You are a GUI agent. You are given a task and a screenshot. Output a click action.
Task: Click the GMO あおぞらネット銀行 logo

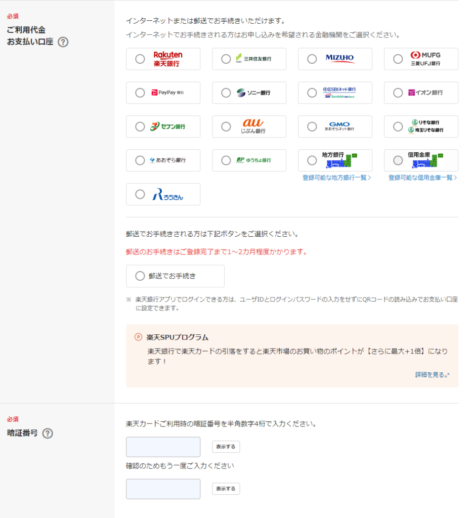[339, 126]
